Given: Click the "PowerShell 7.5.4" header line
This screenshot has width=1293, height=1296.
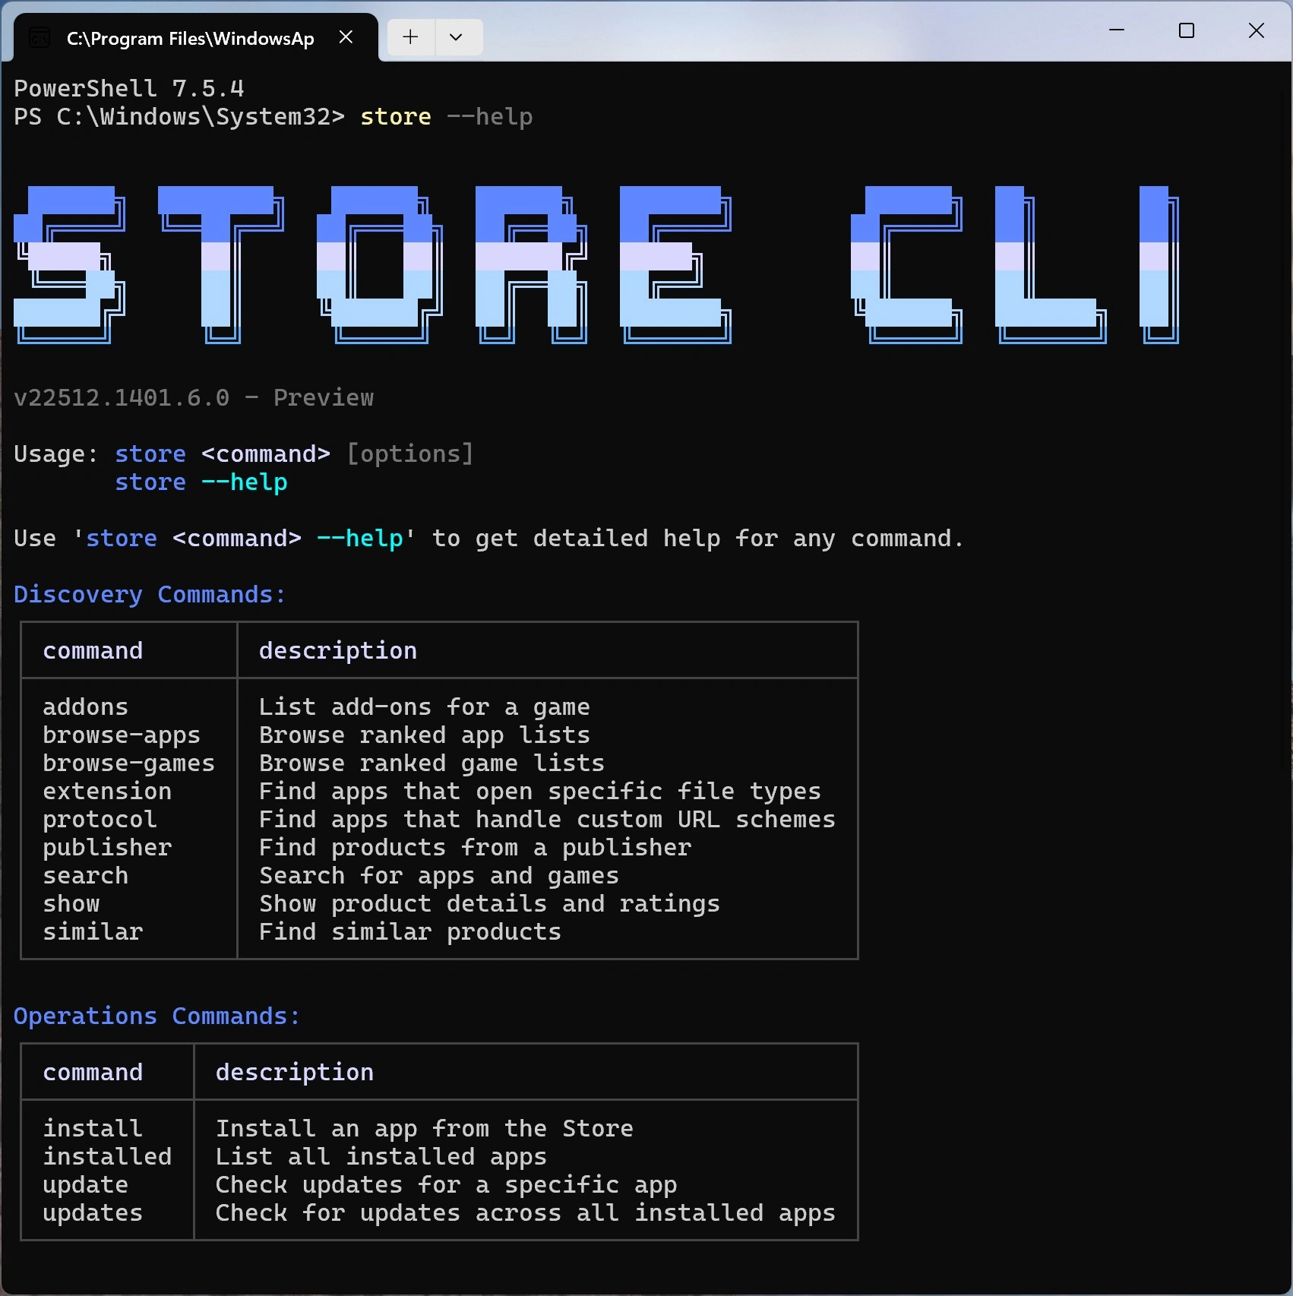Looking at the screenshot, I should coord(129,88).
